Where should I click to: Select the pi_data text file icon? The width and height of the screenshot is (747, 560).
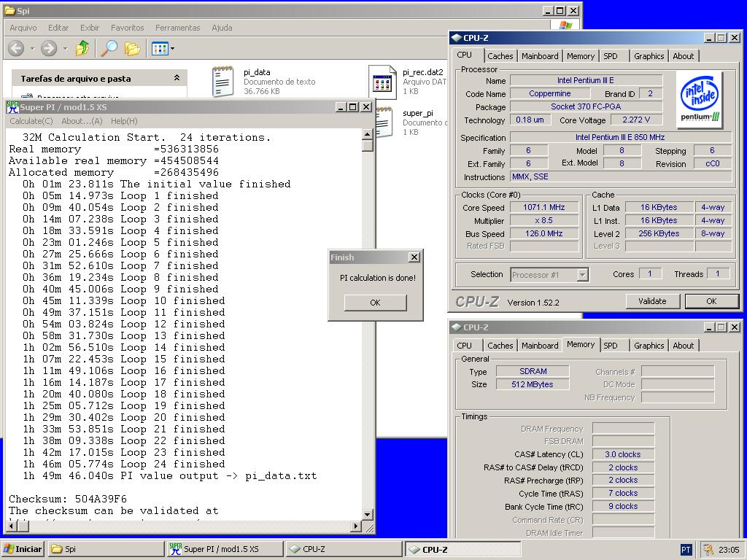(x=222, y=82)
